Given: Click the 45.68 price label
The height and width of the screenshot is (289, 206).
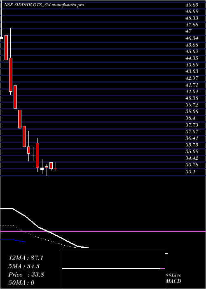Looking at the screenshot, I should click(192, 45).
